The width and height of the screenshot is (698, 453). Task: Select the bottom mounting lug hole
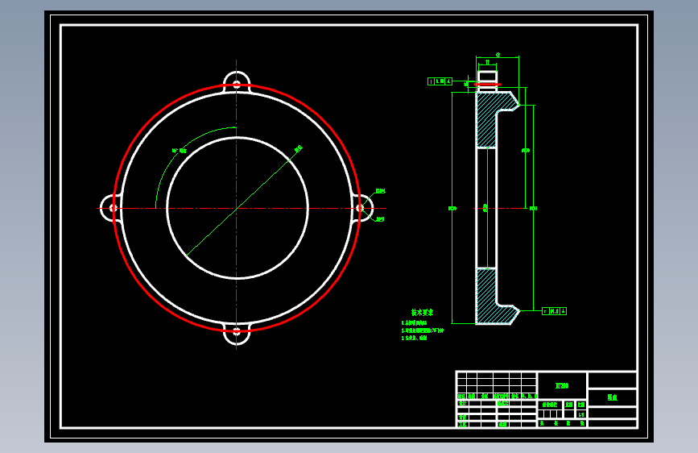tap(237, 331)
